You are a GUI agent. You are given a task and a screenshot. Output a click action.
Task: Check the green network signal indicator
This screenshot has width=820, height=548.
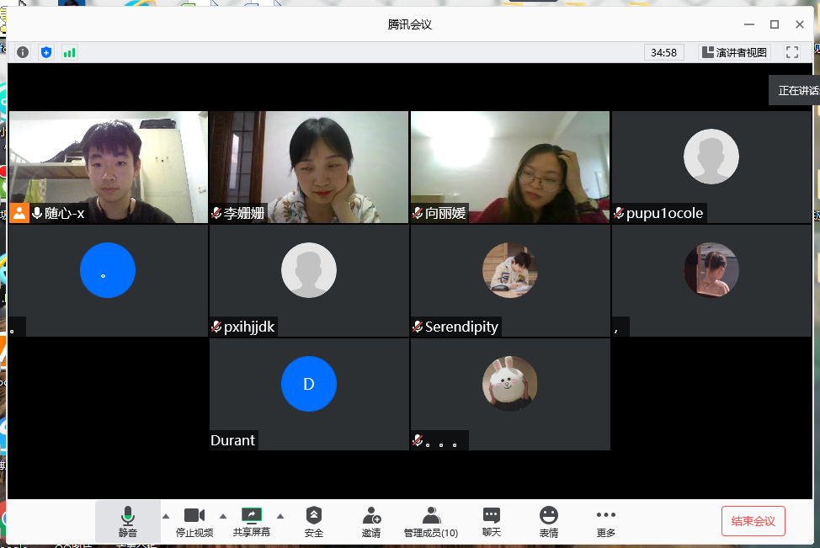69,52
